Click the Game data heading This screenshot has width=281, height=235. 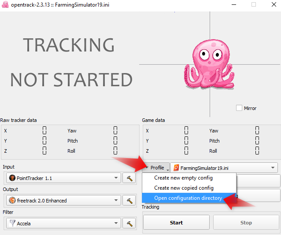coord(153,120)
